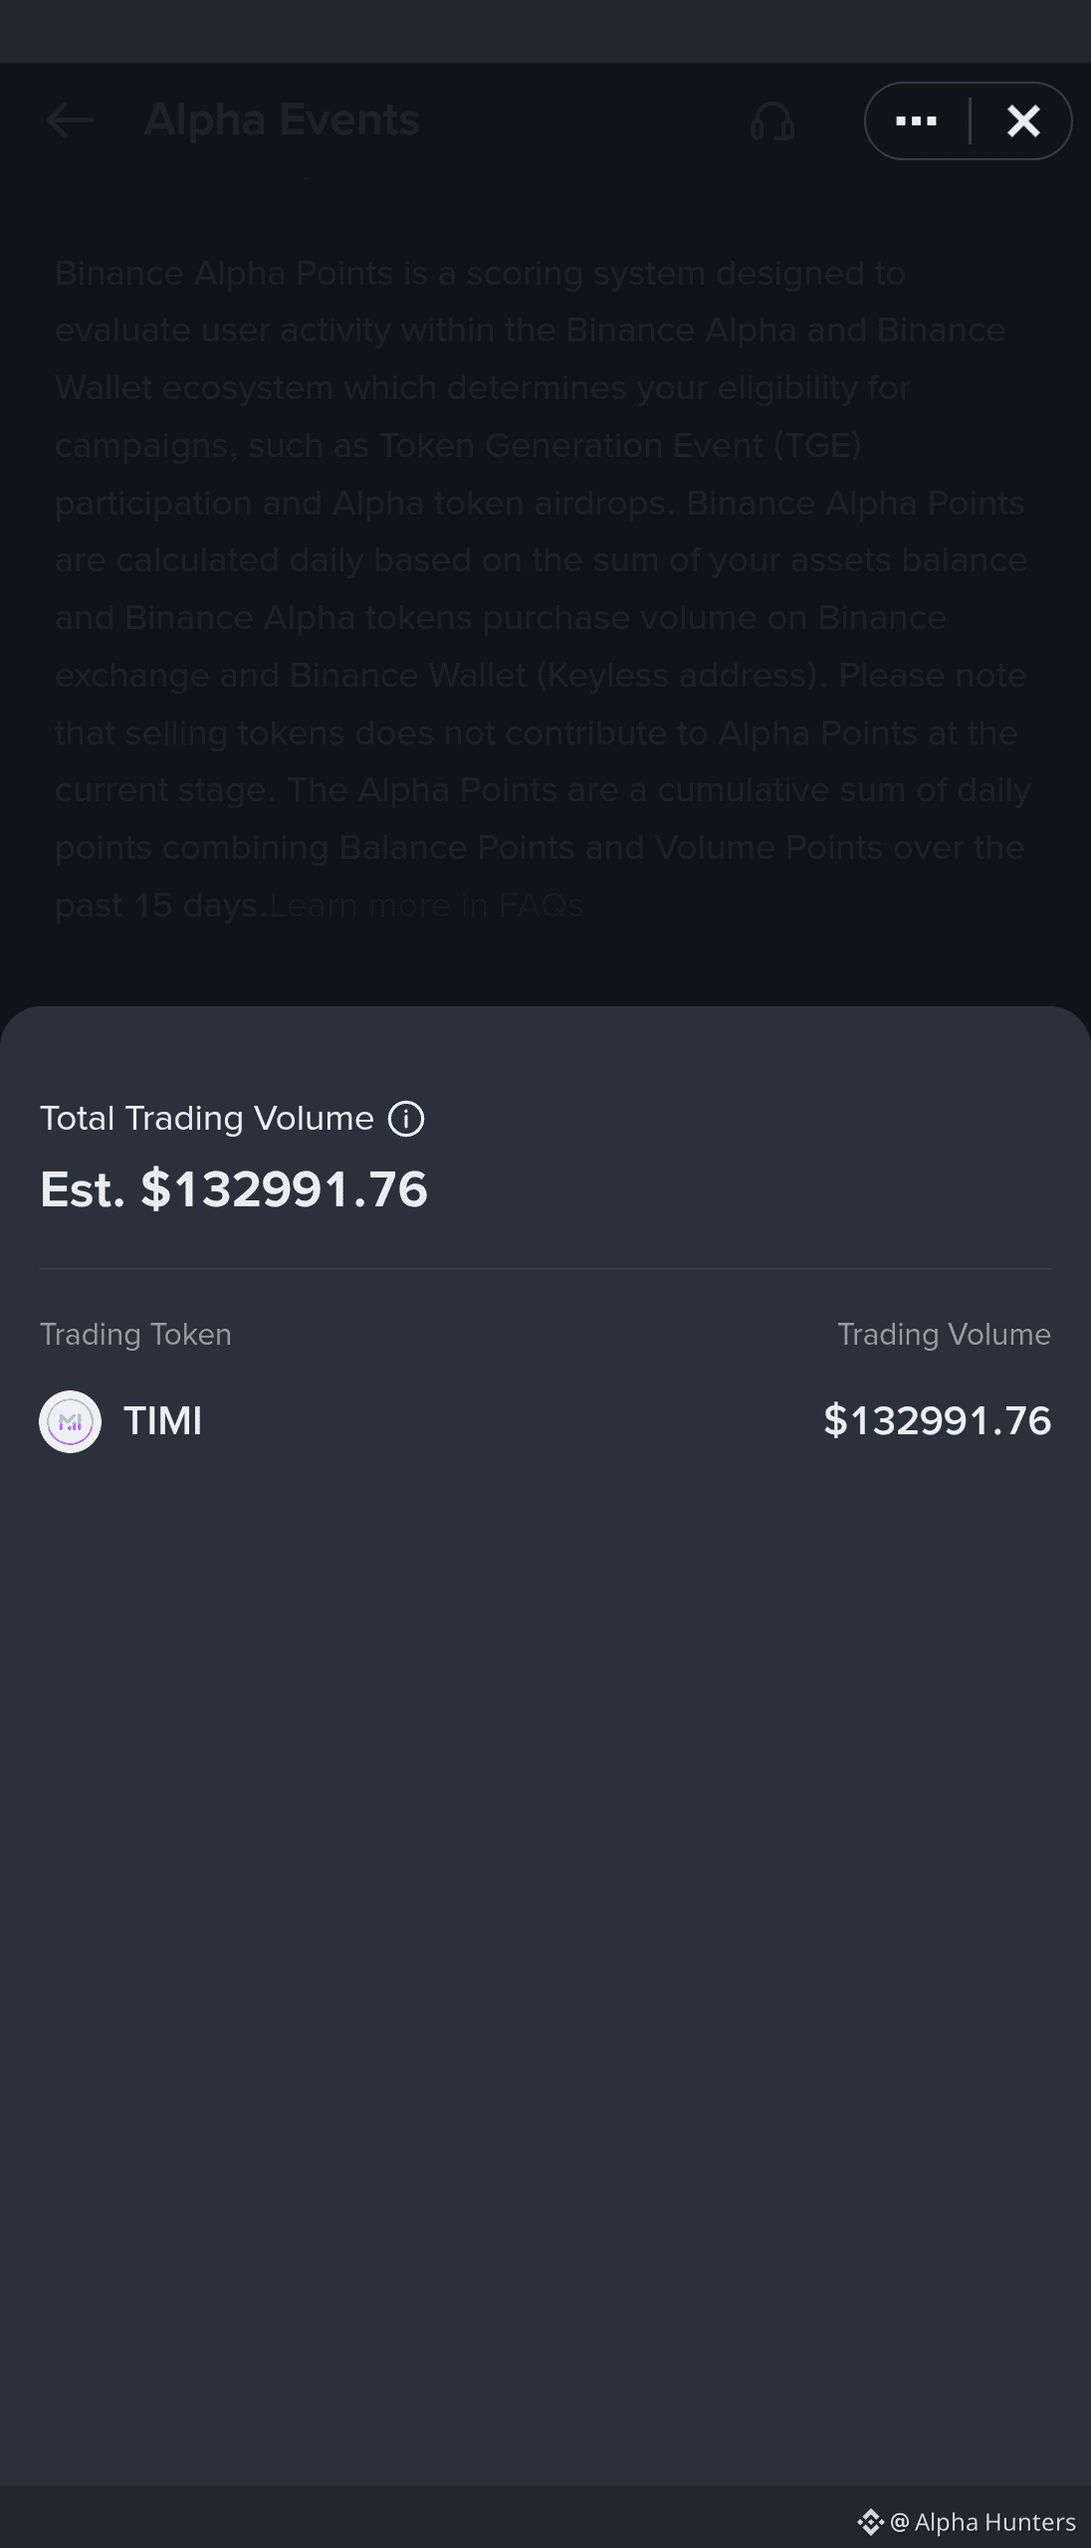Click the Trading Token column header

[x=135, y=1335]
